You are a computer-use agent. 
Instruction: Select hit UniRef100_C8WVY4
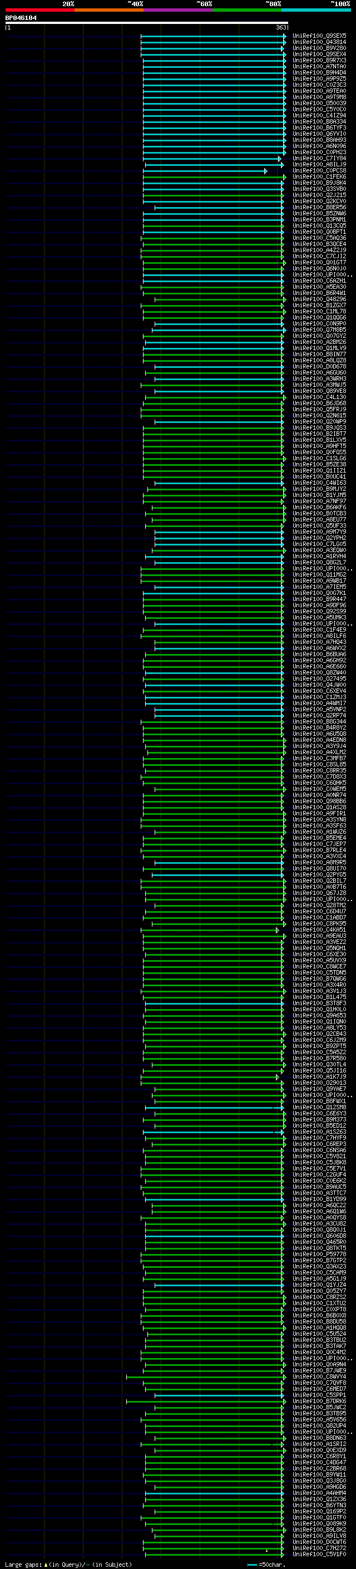pos(319,1376)
